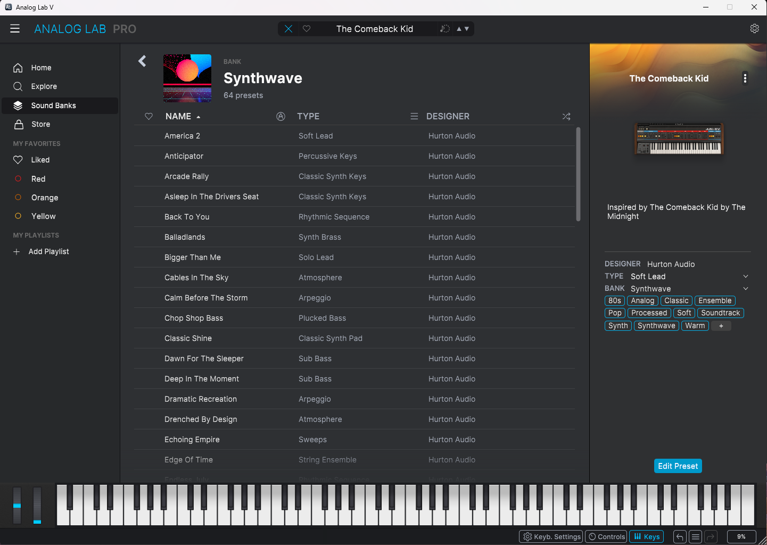Open settings with the gear icon
This screenshot has height=545, width=767.
tap(754, 29)
